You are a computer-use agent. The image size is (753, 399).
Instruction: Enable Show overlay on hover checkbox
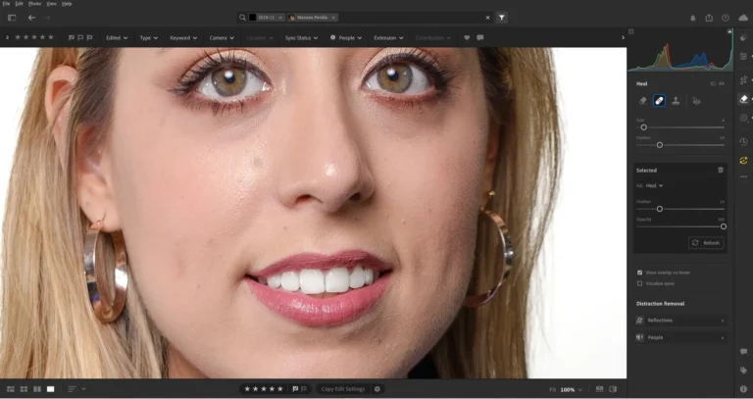(x=640, y=273)
